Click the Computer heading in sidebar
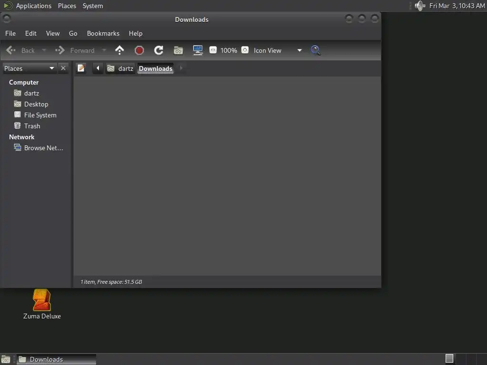 pos(24,82)
